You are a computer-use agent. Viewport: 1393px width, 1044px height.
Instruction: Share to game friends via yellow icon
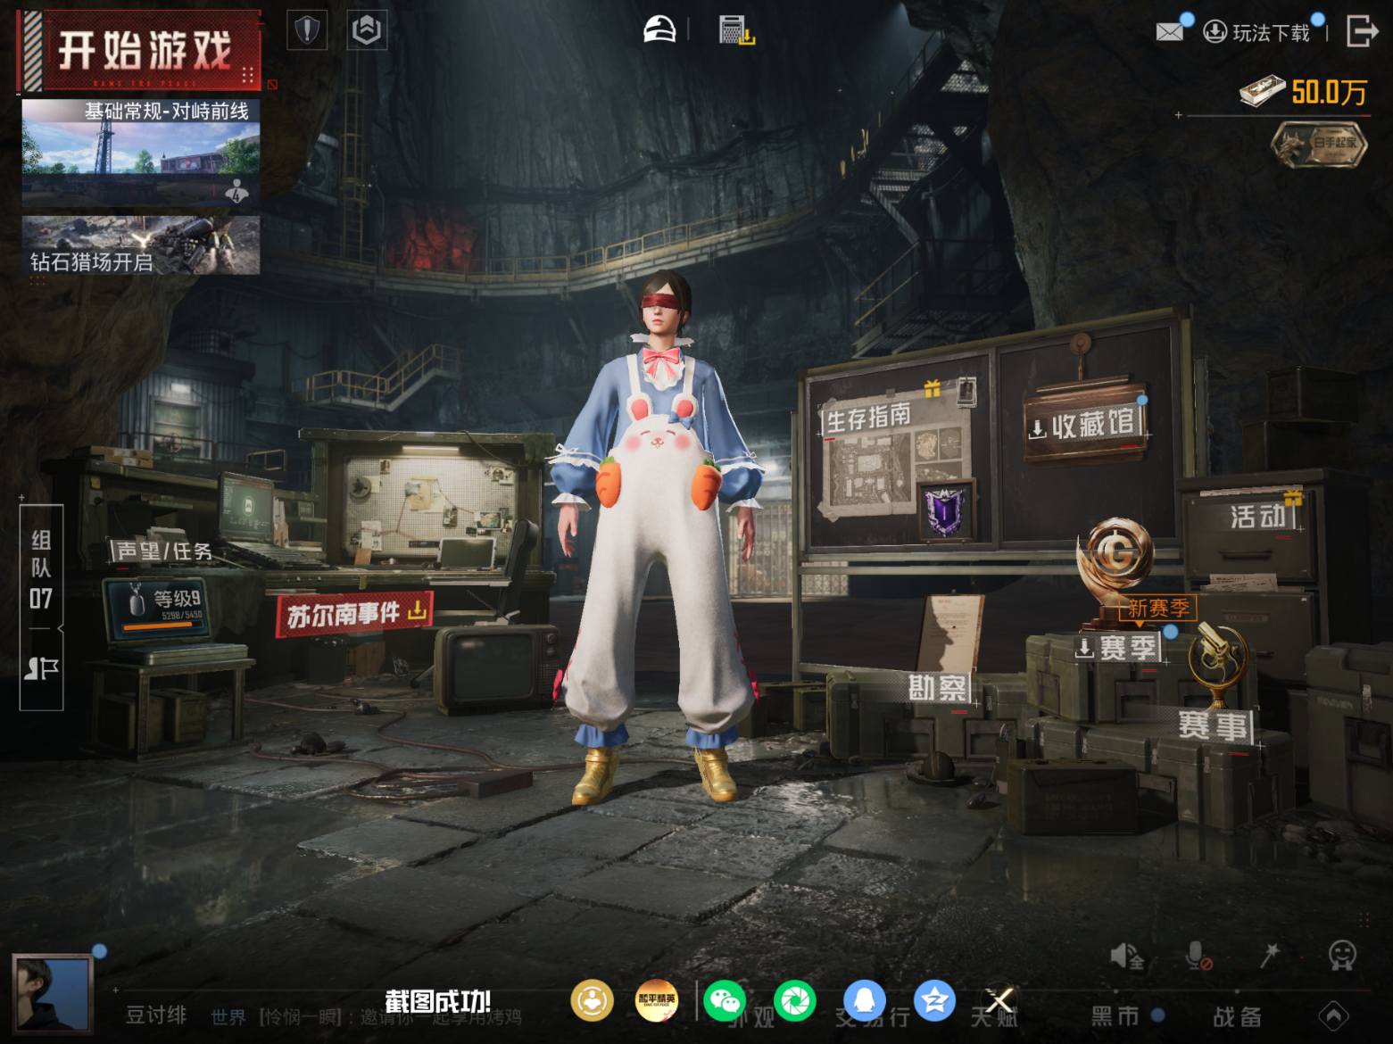tap(593, 1000)
